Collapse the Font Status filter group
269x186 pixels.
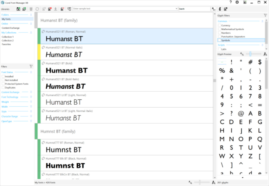[31, 72]
